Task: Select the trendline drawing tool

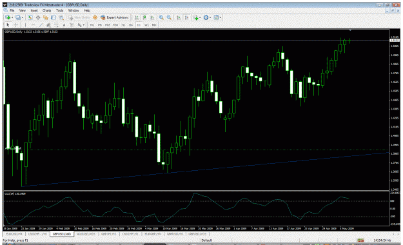Action: (x=41, y=25)
